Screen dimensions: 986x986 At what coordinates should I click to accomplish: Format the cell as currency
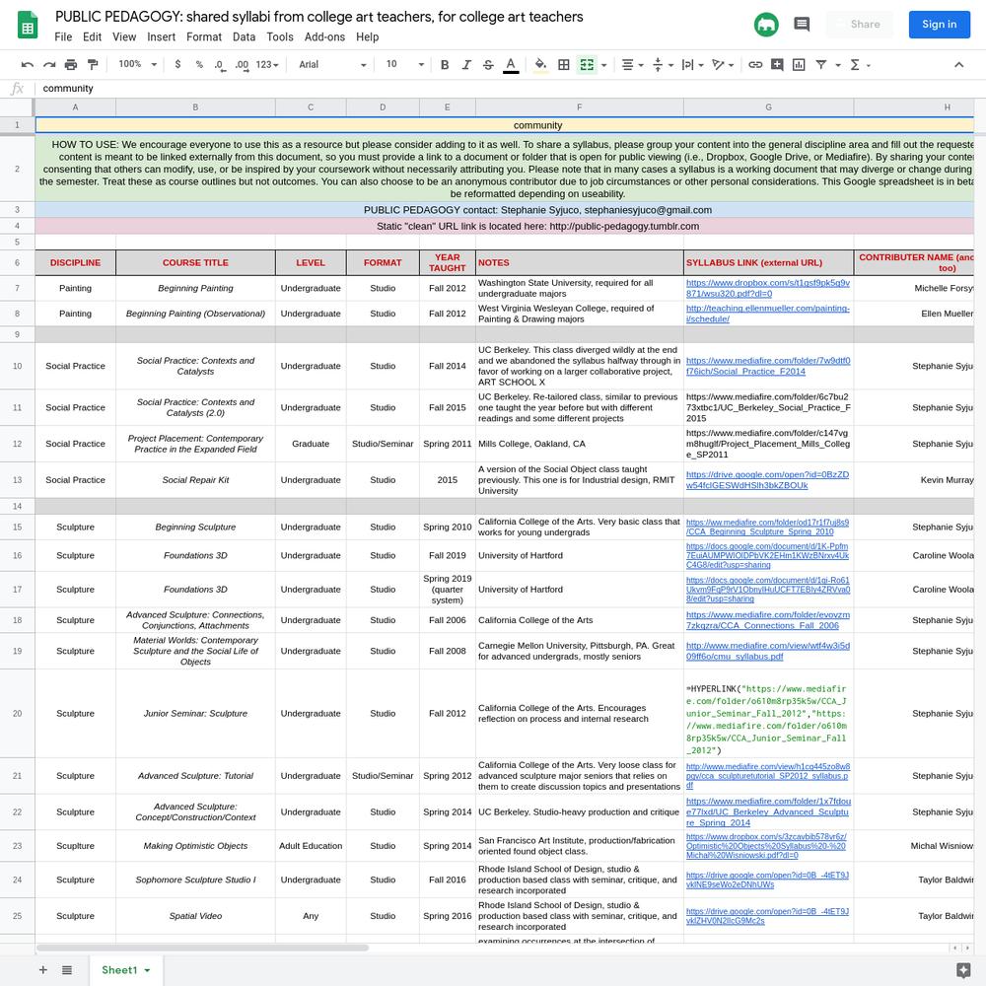(177, 65)
